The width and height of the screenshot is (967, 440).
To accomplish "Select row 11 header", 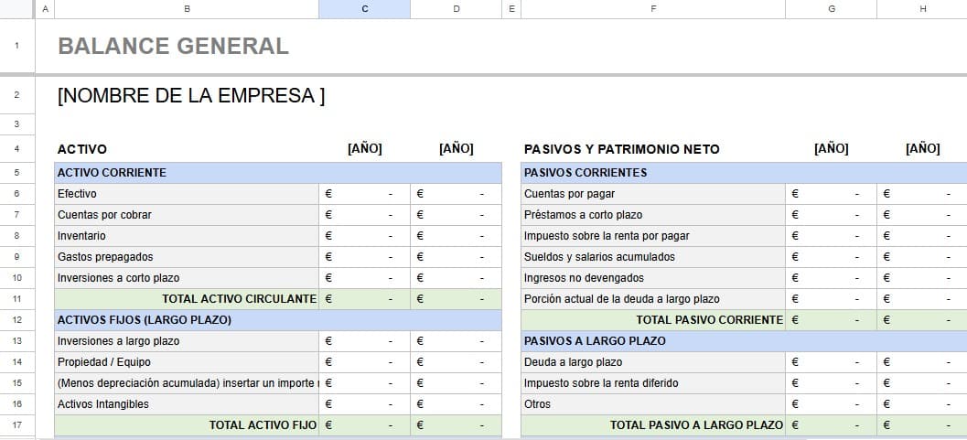I will 17,299.
